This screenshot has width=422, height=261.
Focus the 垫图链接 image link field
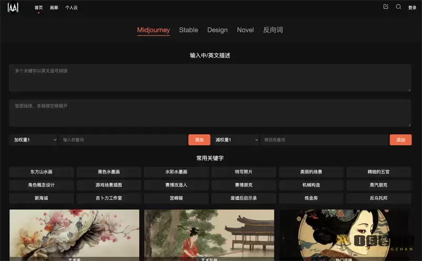[210, 113]
